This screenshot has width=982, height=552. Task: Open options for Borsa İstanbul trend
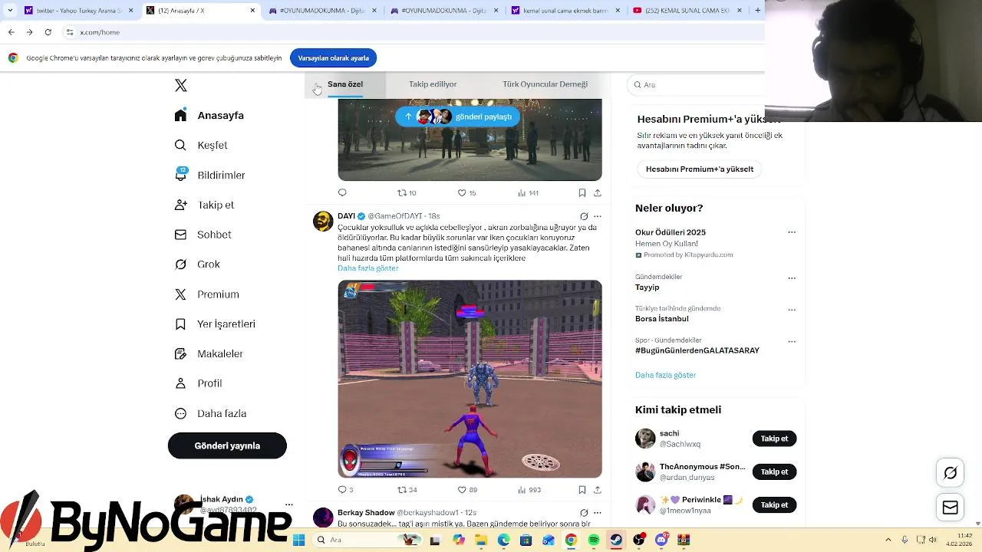(792, 310)
